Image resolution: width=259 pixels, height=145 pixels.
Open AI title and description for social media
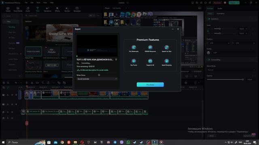coord(93,70)
